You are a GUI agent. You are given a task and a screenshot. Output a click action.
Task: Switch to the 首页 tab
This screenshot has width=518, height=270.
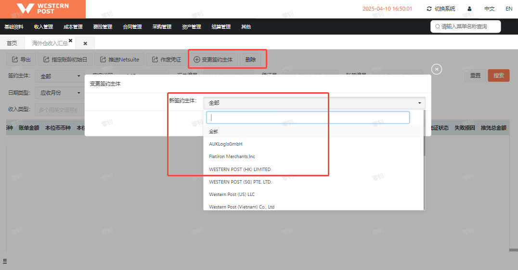[x=12, y=43]
